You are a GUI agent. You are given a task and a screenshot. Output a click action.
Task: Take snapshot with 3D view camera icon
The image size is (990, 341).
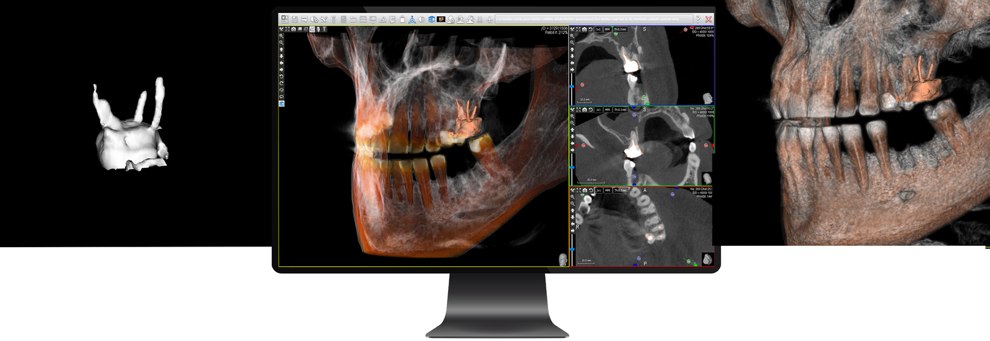[x=293, y=29]
